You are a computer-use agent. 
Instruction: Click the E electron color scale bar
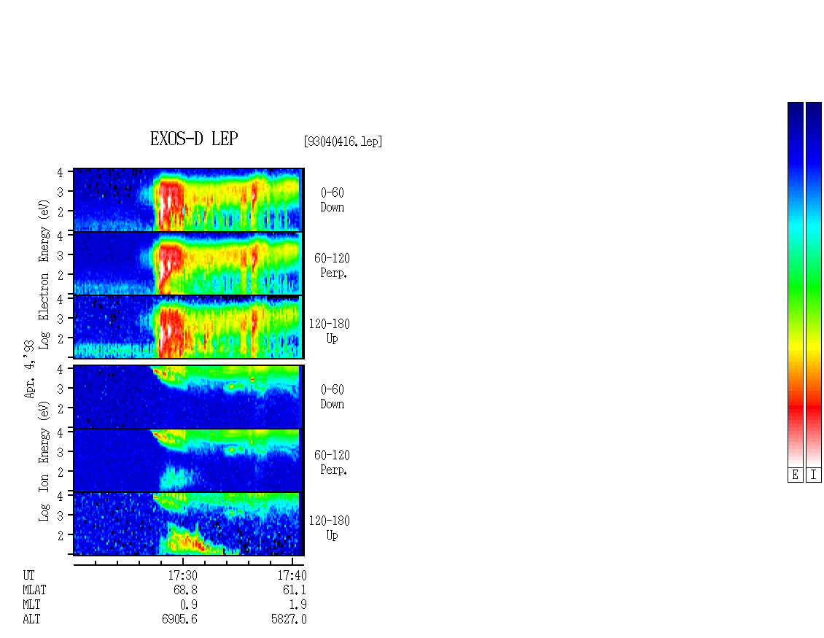click(x=795, y=284)
